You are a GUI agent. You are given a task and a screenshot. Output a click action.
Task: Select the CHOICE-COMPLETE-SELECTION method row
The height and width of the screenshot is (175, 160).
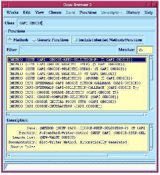pyautogui.click(x=77, y=97)
